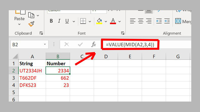Click the Copy icon
The height and width of the screenshot is (112, 200).
pos(31,15)
